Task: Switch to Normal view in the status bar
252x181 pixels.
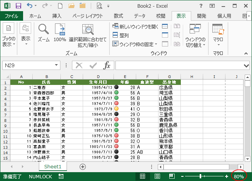Action: (x=142, y=176)
